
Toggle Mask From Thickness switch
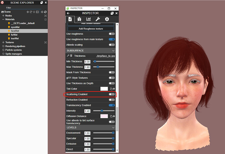click(112, 72)
